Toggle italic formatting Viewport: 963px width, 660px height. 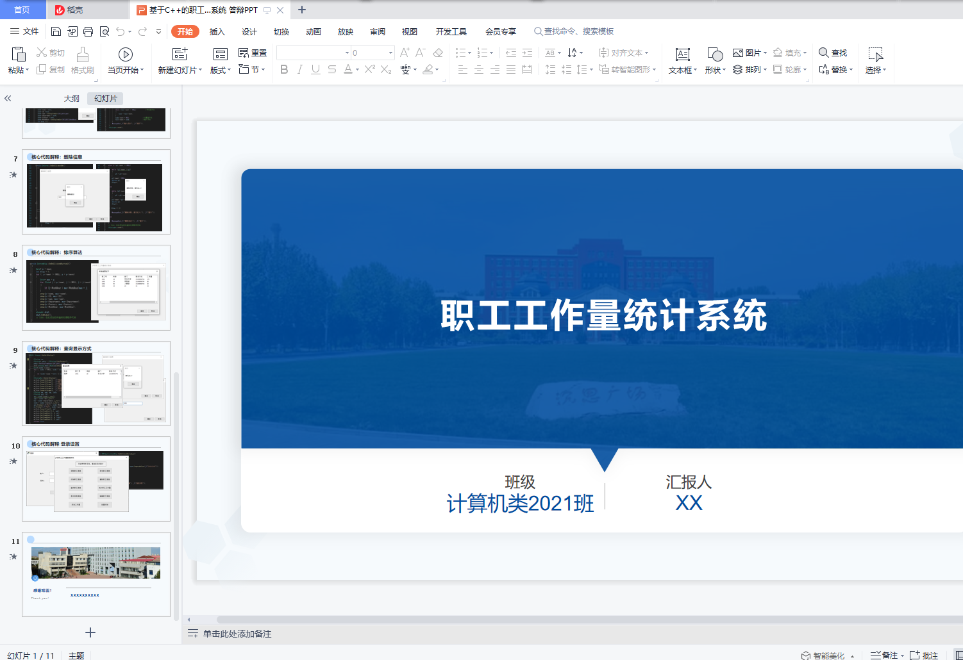pos(300,69)
